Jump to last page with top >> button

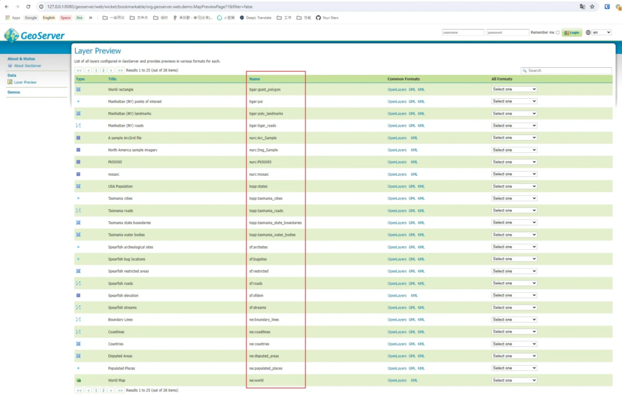click(120, 70)
